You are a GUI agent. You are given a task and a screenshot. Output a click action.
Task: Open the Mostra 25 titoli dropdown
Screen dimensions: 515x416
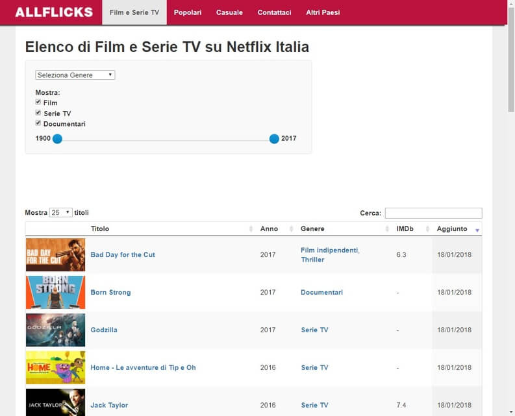point(61,212)
